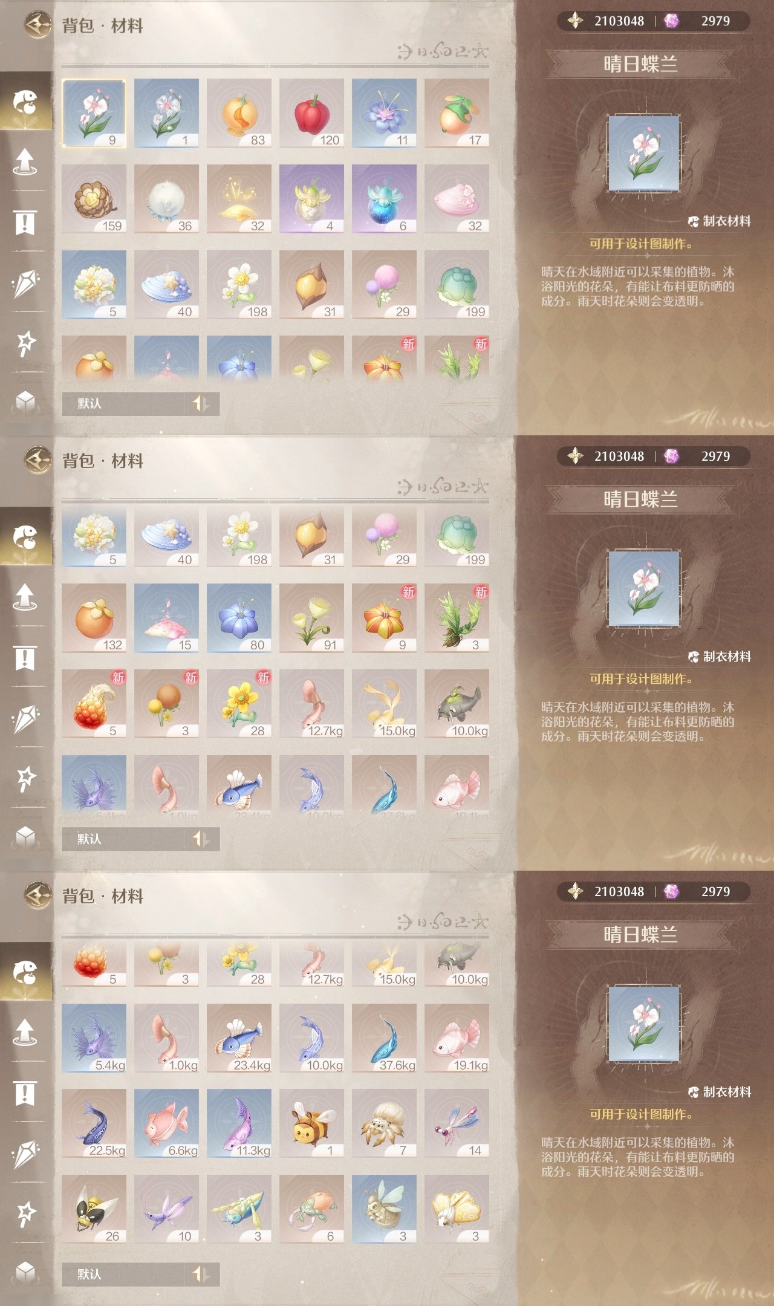Go back using the topmost 背包 arrow icon

[37, 25]
